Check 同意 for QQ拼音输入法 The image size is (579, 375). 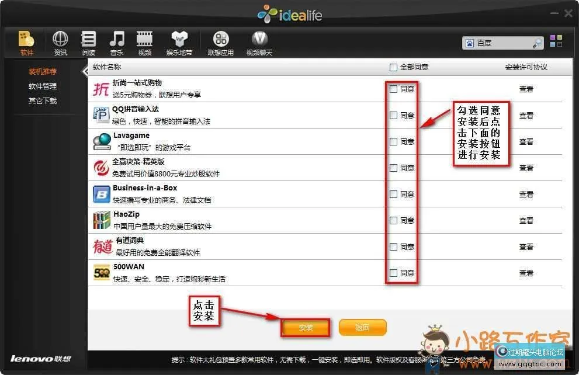393,115
